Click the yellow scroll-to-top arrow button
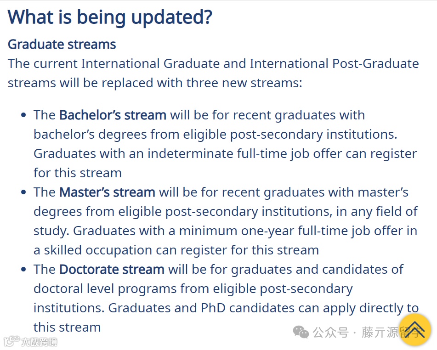This screenshot has width=437, height=350. coord(415,330)
